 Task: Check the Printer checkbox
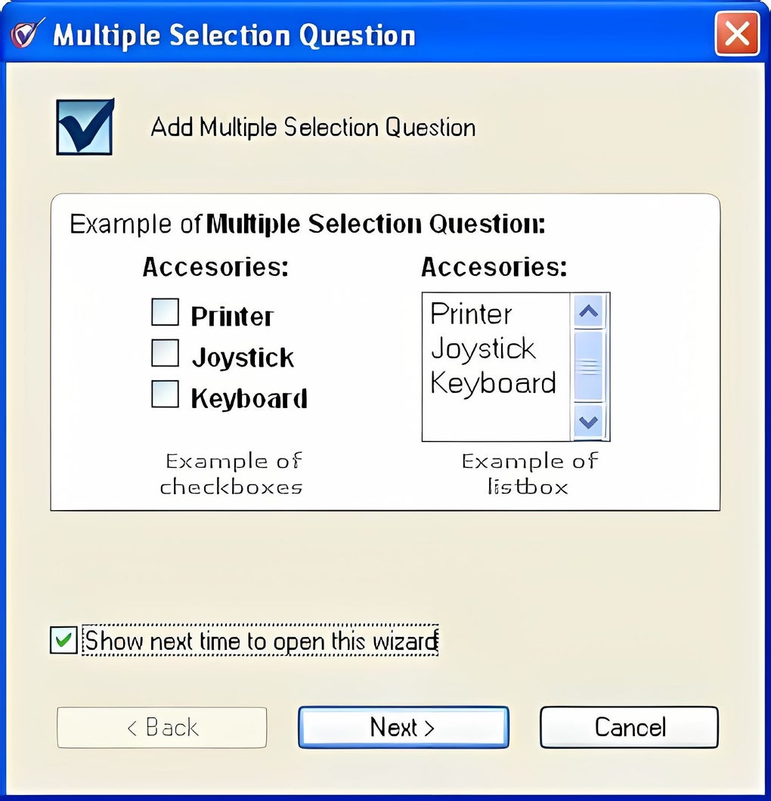tap(166, 312)
